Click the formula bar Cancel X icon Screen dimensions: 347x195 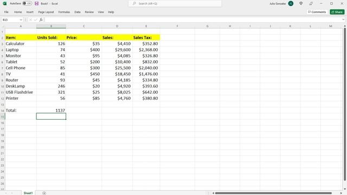click(30, 20)
